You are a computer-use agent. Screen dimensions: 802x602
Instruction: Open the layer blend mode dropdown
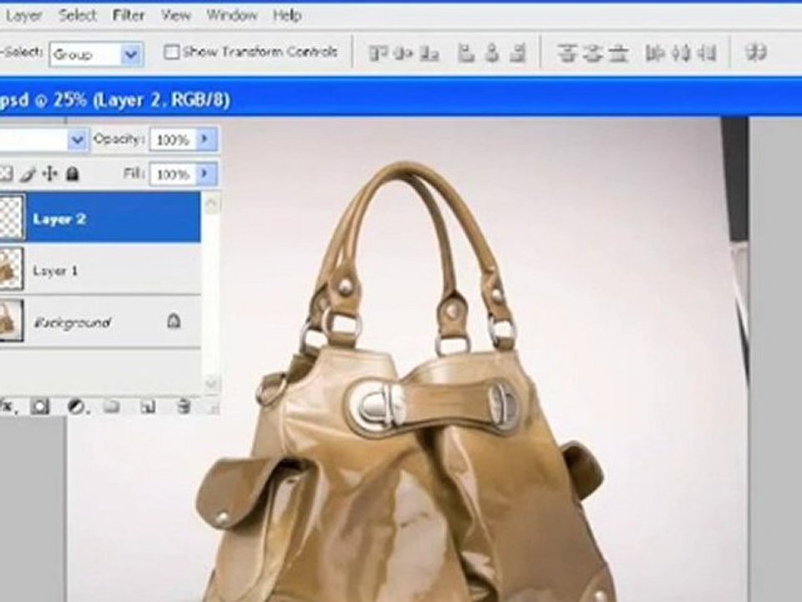[x=78, y=140]
